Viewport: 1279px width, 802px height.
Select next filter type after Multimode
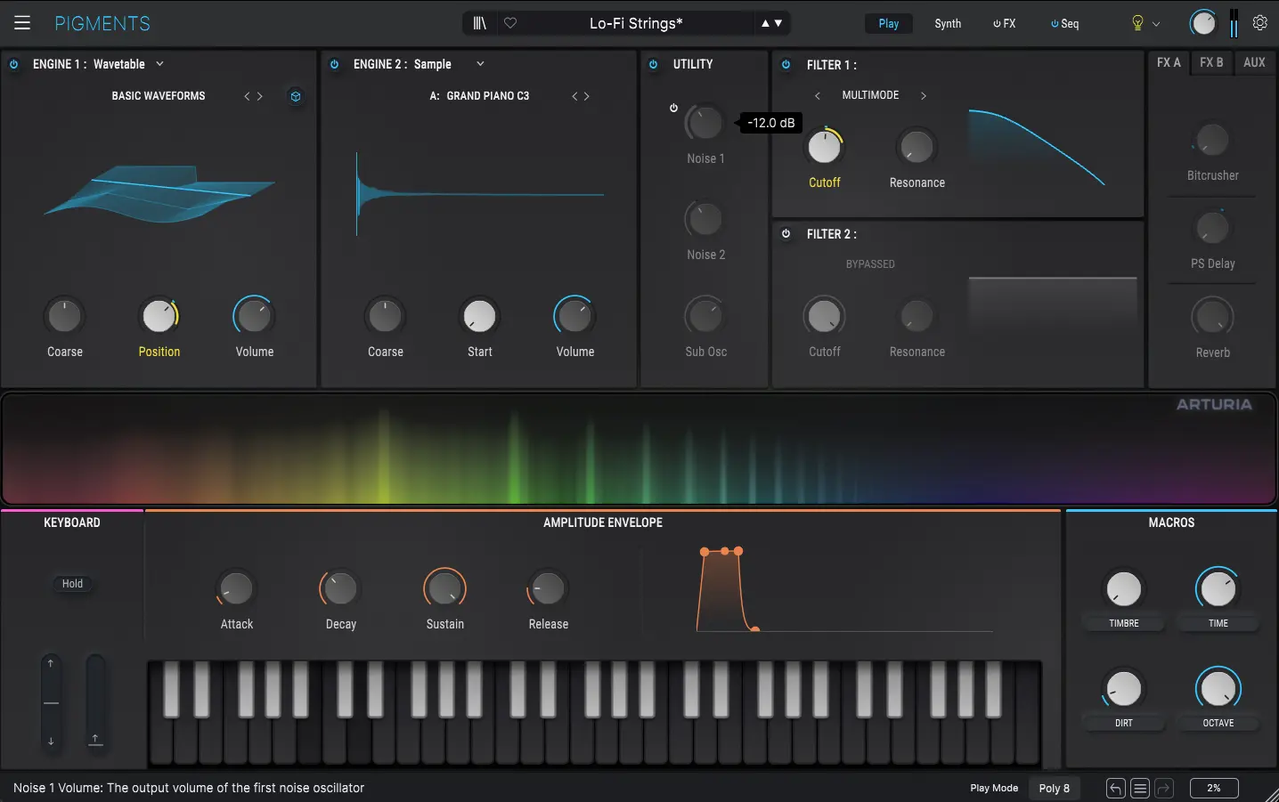point(924,95)
